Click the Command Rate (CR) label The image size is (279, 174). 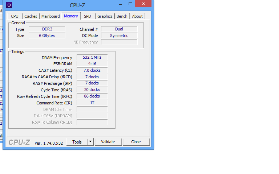click(x=54, y=103)
